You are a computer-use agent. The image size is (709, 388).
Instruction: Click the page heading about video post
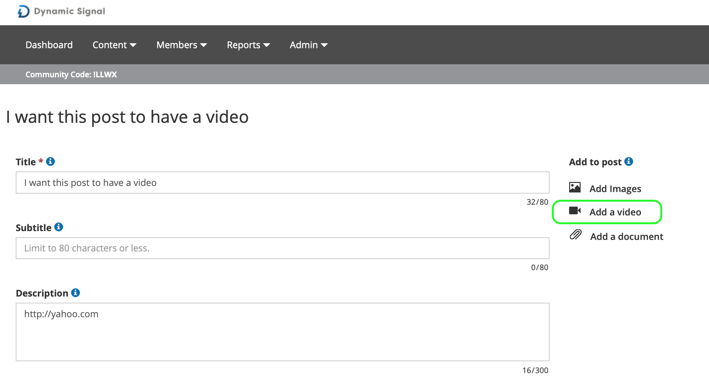pyautogui.click(x=127, y=117)
